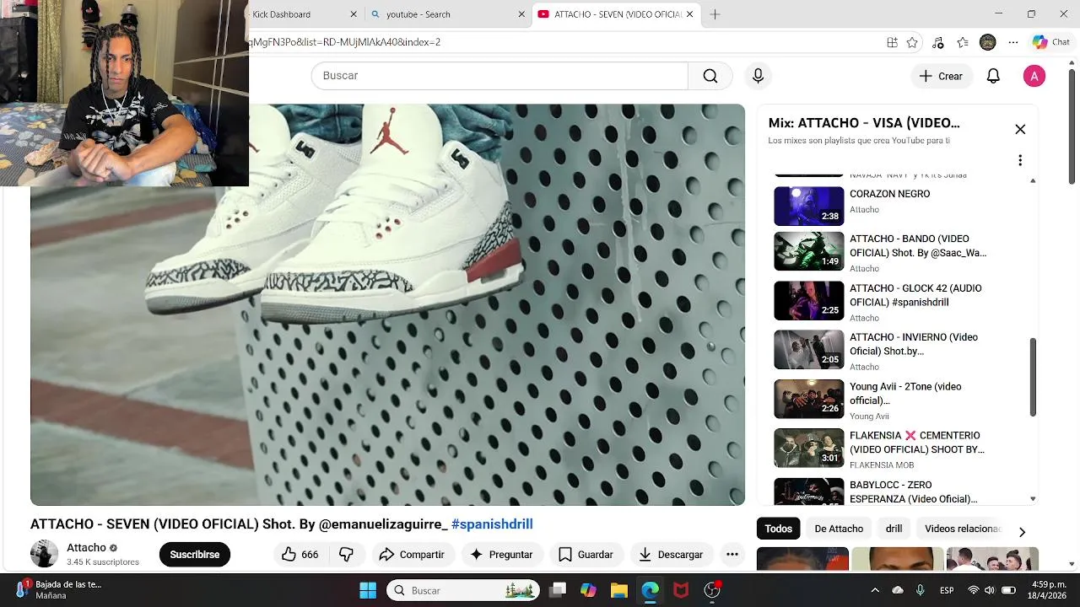1080x607 pixels.
Task: Select the drill filter chip
Action: click(x=894, y=529)
